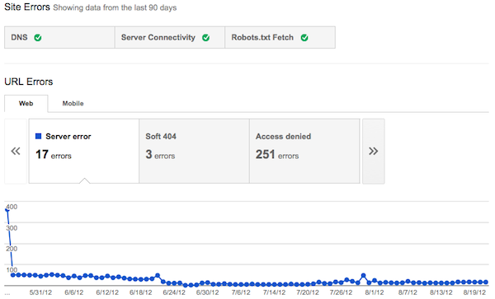Click the chart spike near 8/1/12

click(363, 276)
